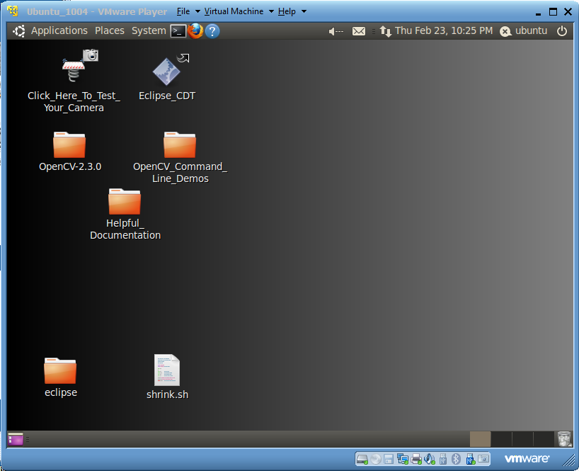
Task: Open the Trash icon in bottom panel
Action: 564,439
